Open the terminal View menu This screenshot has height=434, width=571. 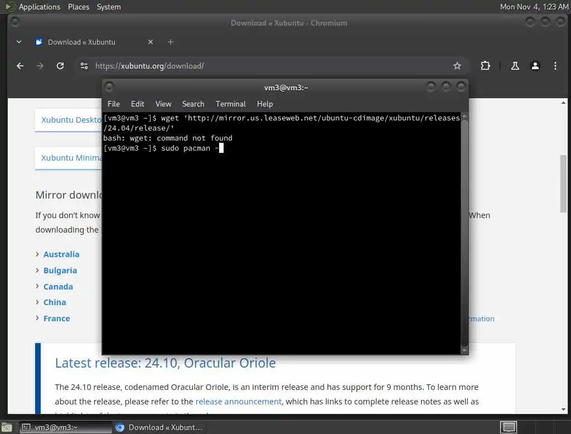(163, 104)
